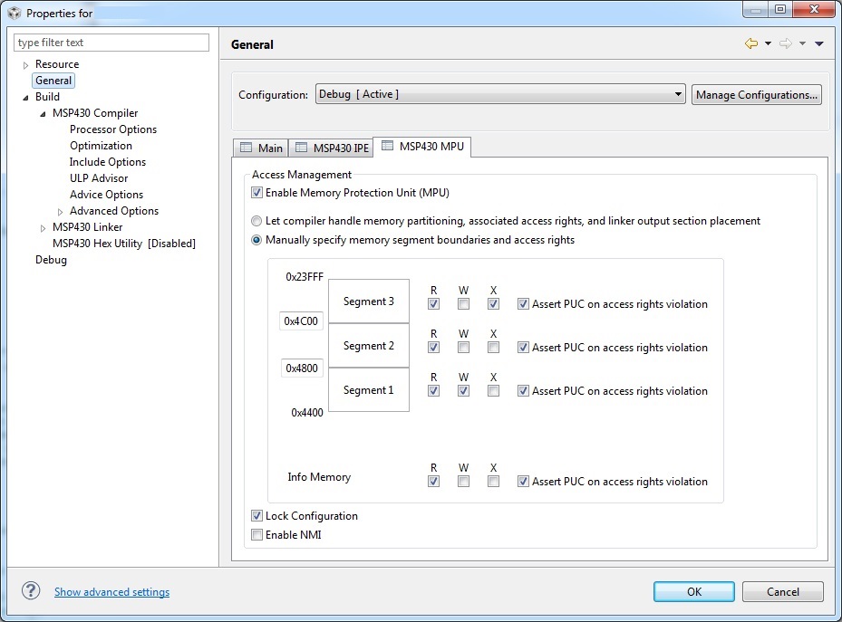This screenshot has width=842, height=622.
Task: Toggle Segment 2 read checkbox
Action: pyautogui.click(x=433, y=348)
